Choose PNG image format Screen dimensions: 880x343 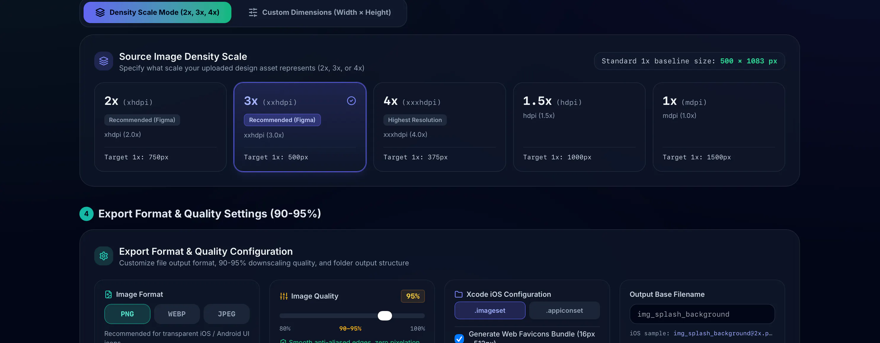(x=127, y=314)
